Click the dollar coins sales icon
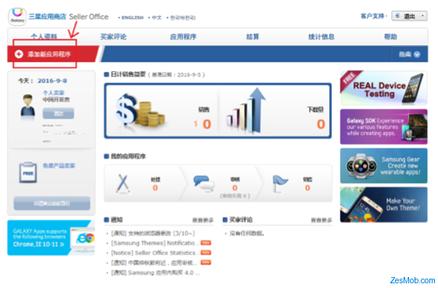The image size is (438, 288). point(140,112)
